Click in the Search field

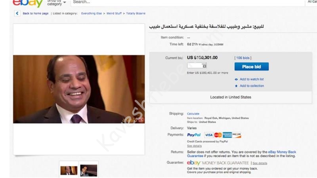[x=187, y=2]
